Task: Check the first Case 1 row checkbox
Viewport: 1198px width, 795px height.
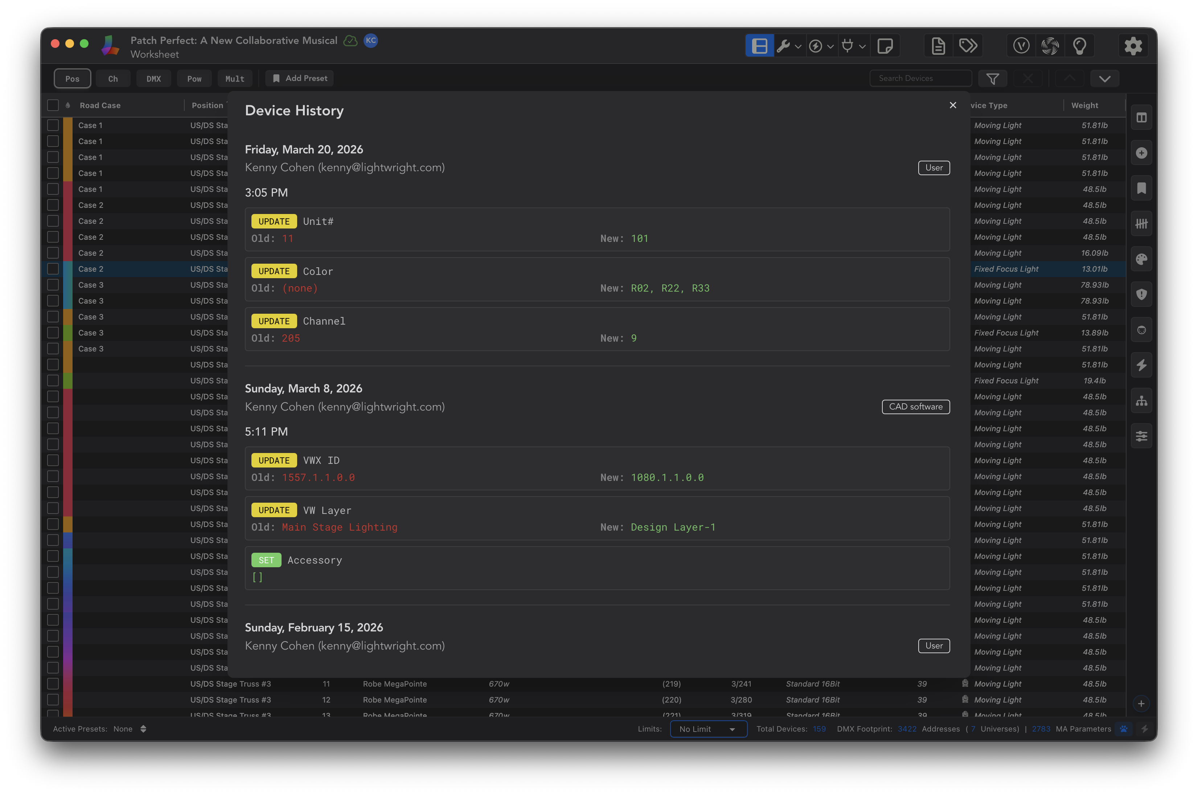Action: tap(53, 125)
